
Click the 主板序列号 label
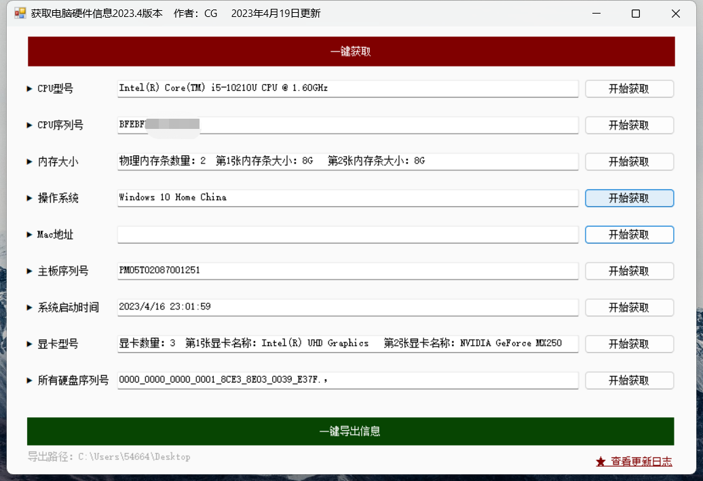point(63,271)
